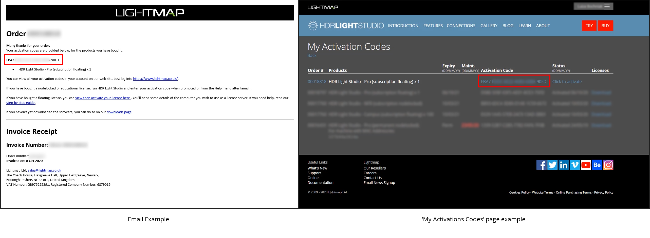The height and width of the screenshot is (238, 650).
Task: Open the Privacy Policy link
Action: click(x=604, y=193)
